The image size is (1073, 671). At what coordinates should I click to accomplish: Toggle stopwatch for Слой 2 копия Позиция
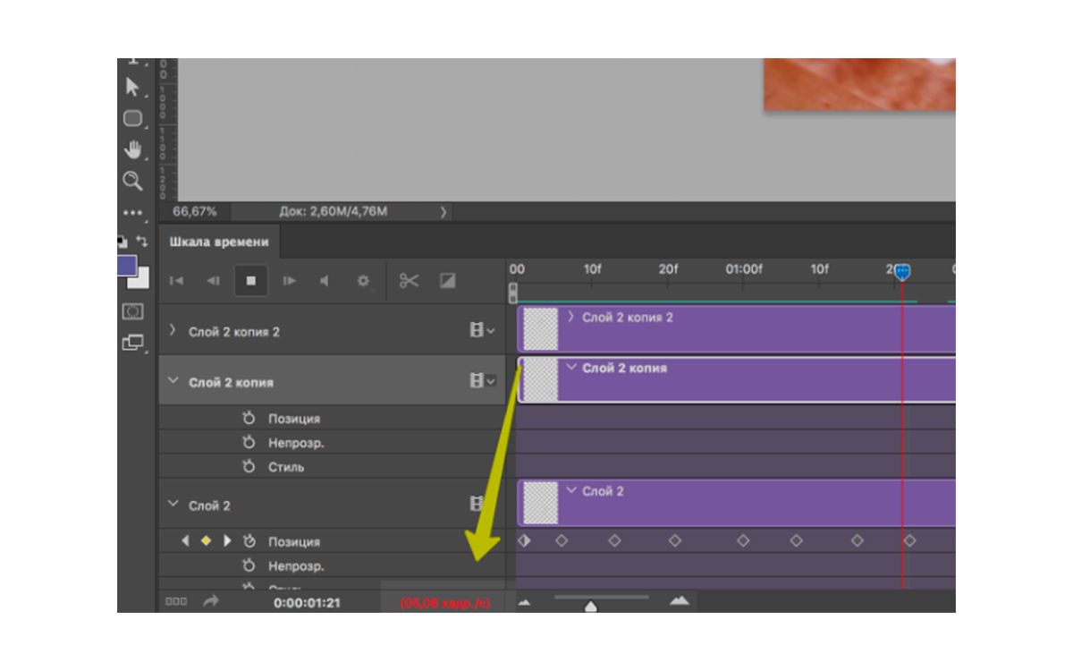[x=249, y=419]
